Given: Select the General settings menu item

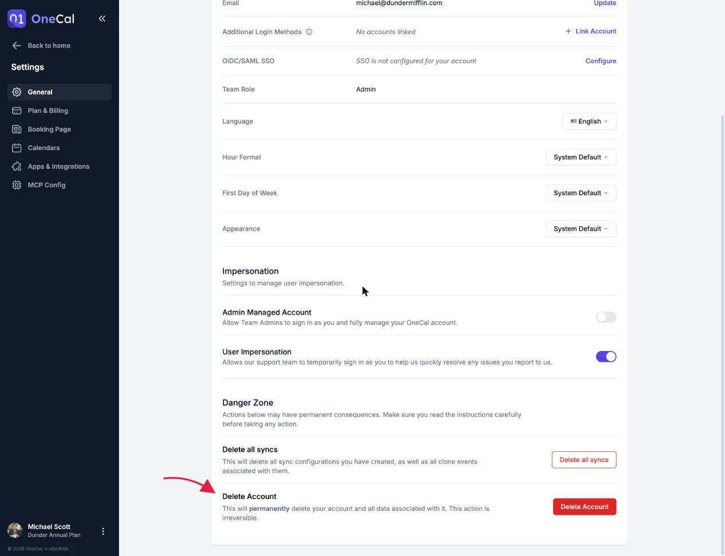Looking at the screenshot, I should (x=60, y=92).
